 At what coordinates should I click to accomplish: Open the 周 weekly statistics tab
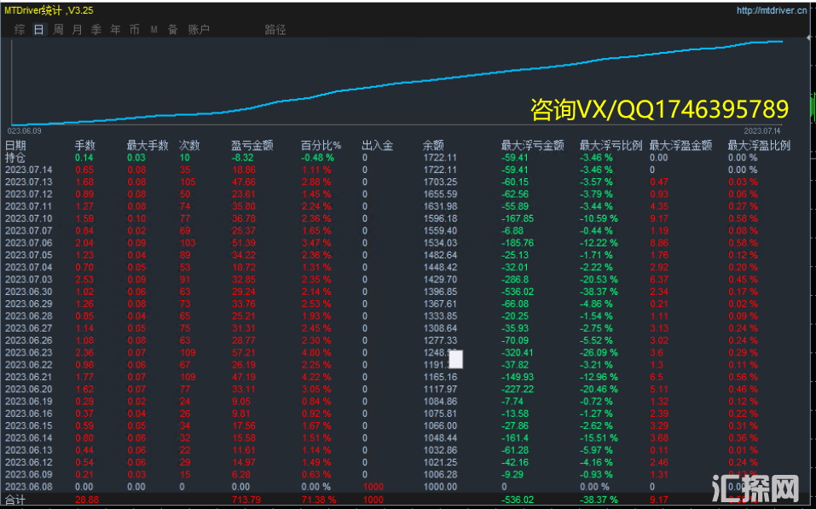tap(58, 30)
